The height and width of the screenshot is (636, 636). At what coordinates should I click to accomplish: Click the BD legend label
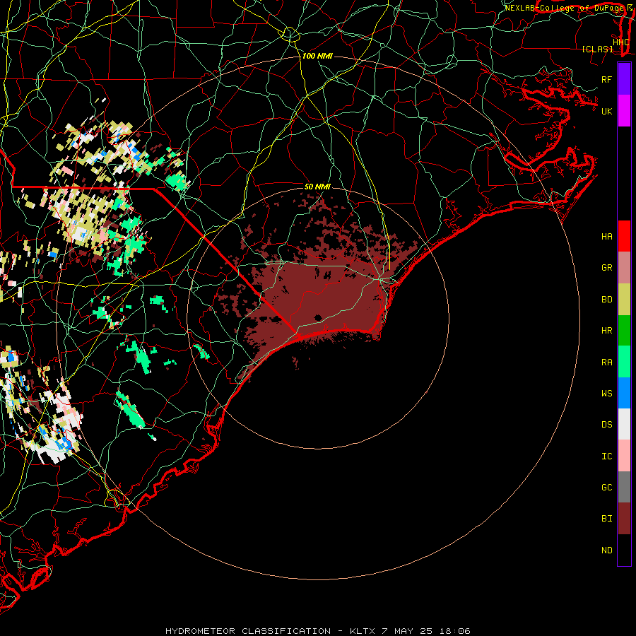click(x=606, y=300)
